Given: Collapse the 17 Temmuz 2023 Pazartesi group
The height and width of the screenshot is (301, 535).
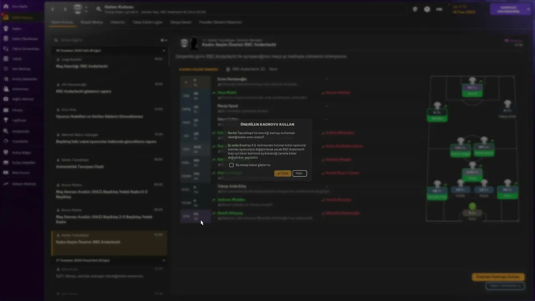Looking at the screenshot, I should [164, 260].
